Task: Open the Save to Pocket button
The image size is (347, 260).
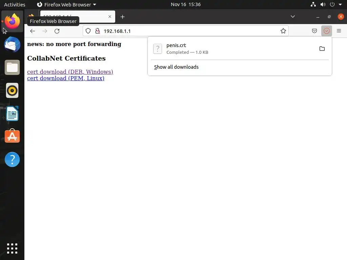Action: [x=314, y=31]
